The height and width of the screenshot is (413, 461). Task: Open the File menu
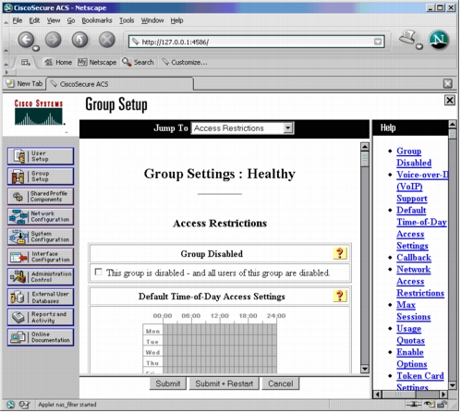pos(18,20)
